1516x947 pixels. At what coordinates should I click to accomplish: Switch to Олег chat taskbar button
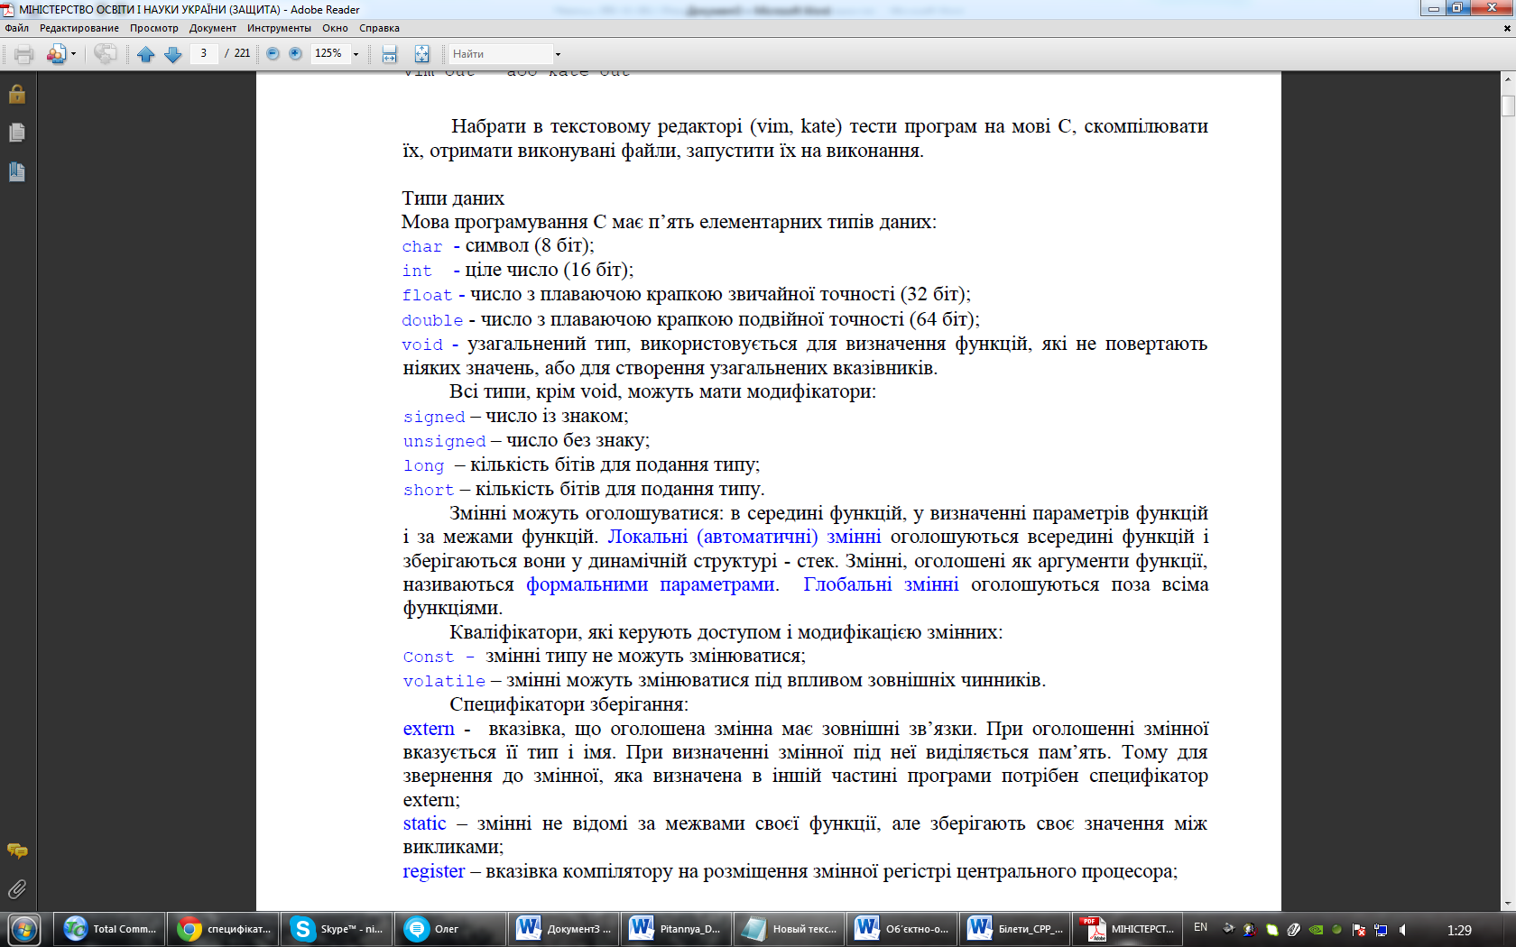click(449, 929)
